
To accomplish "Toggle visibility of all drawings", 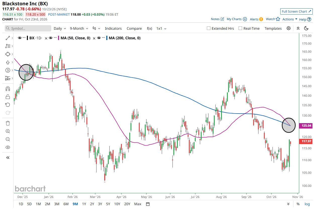I will [8, 147].
